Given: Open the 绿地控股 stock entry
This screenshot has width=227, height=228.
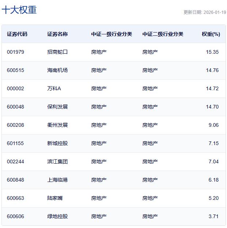Looking at the screenshot, I should pos(57,216).
